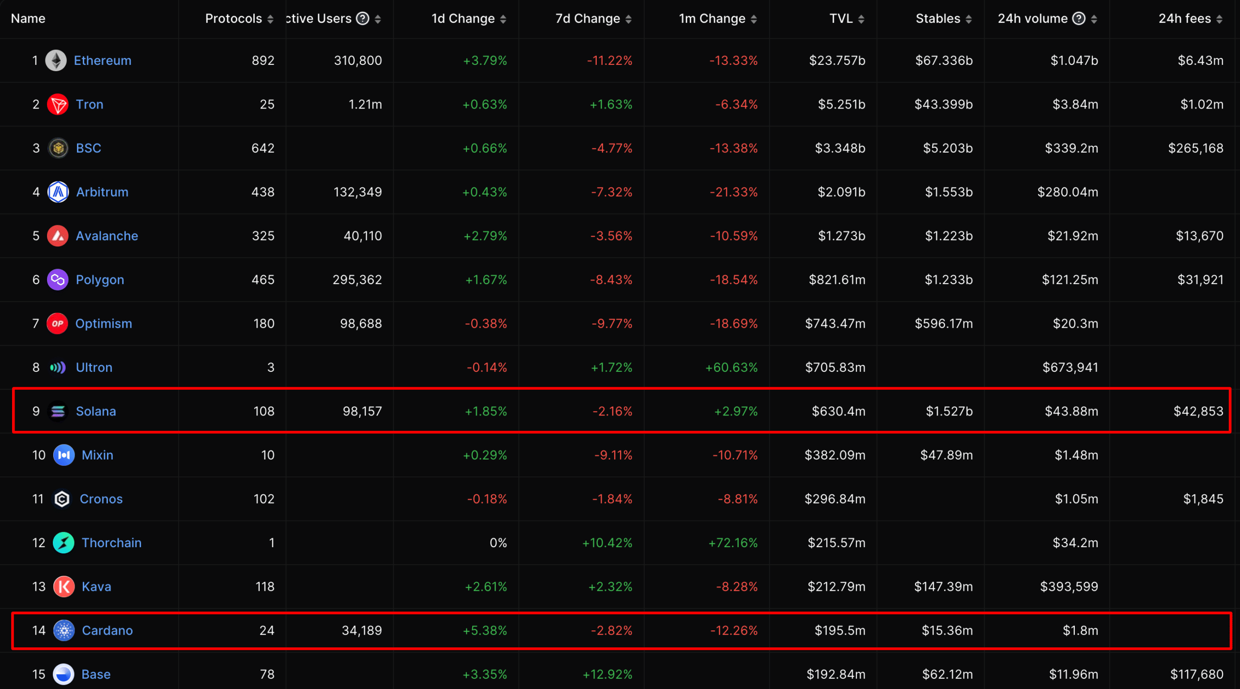1240x689 pixels.
Task: Click Mixin TVL value $382.09m
Action: click(x=835, y=455)
